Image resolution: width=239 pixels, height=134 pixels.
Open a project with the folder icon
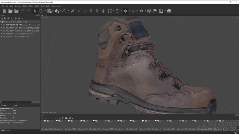click(10, 11)
